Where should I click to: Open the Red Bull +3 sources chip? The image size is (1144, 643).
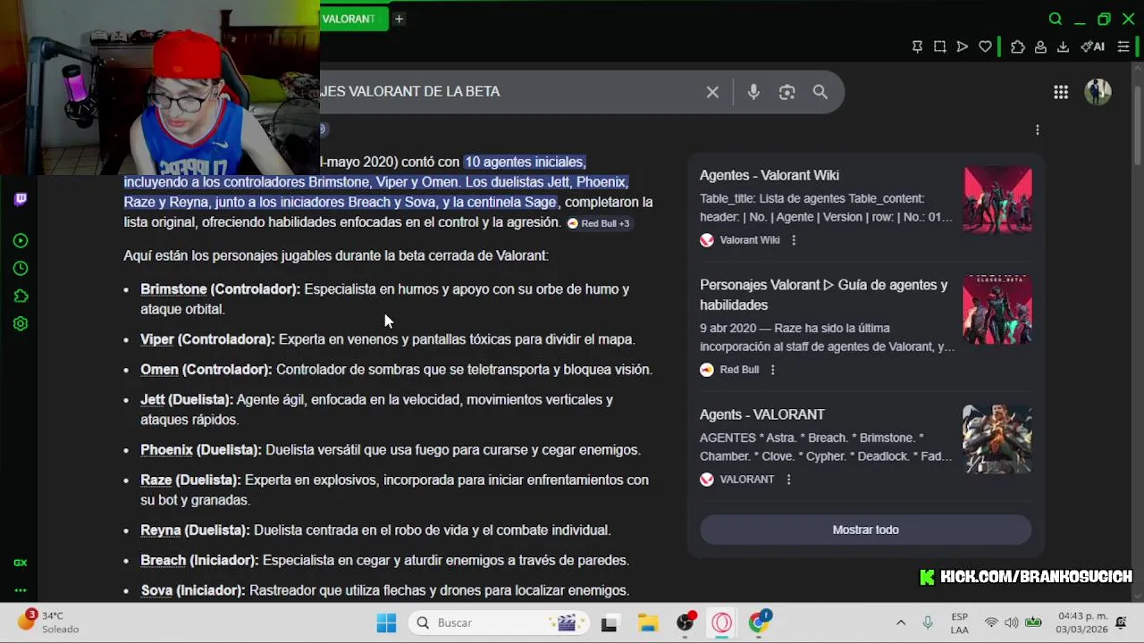click(x=599, y=223)
